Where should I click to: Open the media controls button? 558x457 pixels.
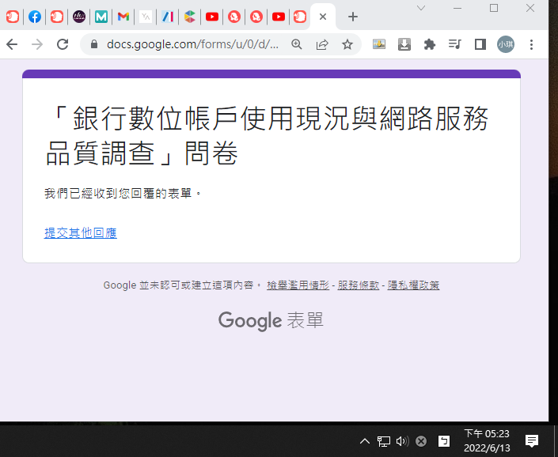(x=455, y=44)
